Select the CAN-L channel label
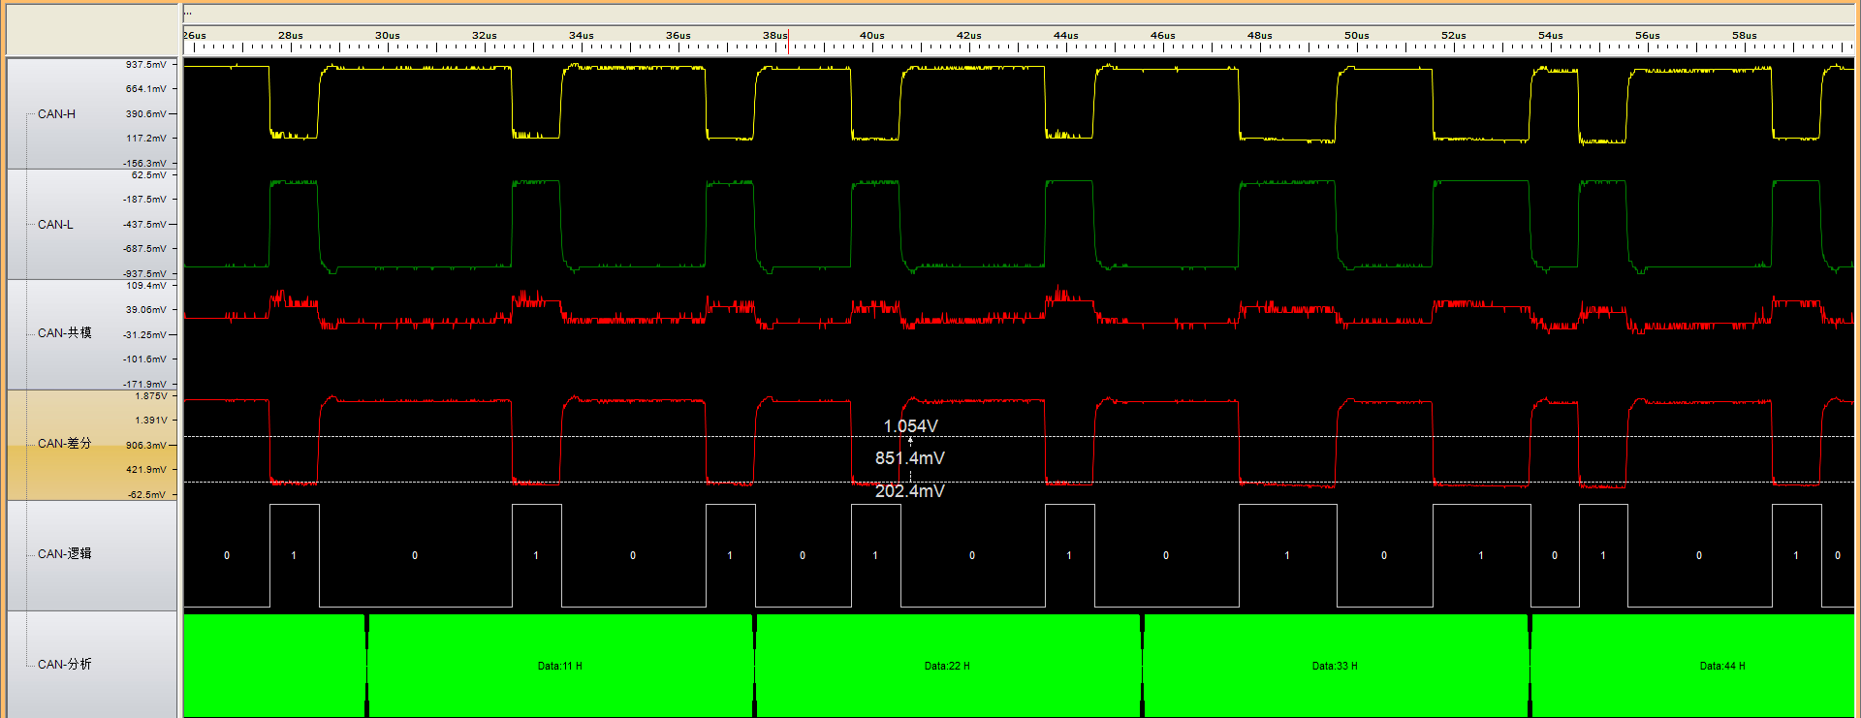Screen dimensions: 1861x718 55,225
